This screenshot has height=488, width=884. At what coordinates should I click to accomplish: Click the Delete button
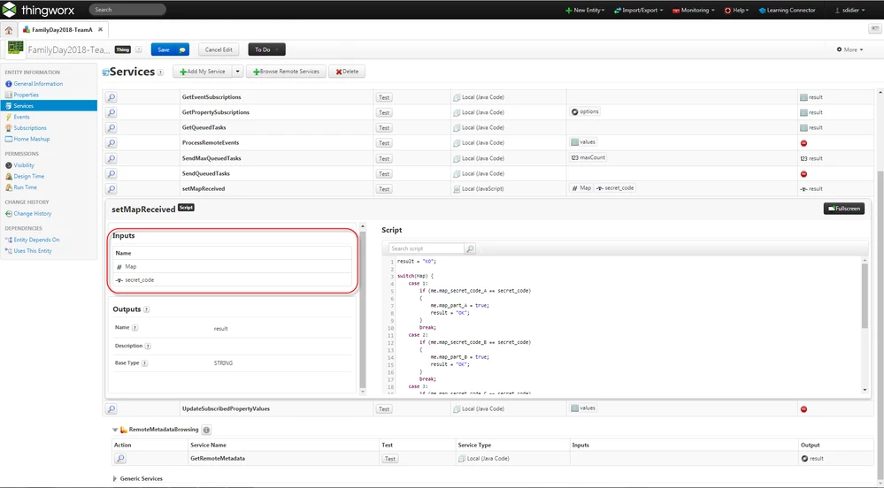tap(347, 72)
